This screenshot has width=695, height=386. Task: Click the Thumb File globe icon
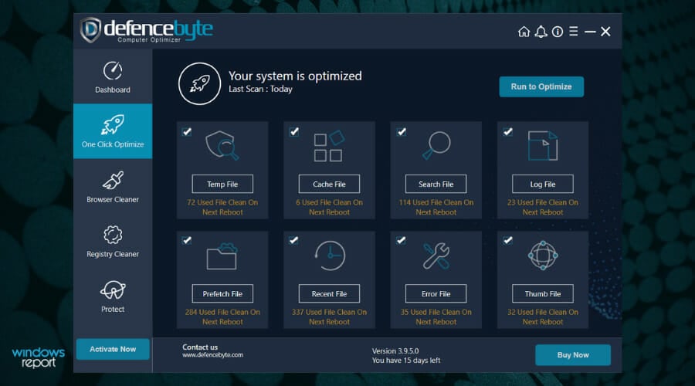(543, 256)
